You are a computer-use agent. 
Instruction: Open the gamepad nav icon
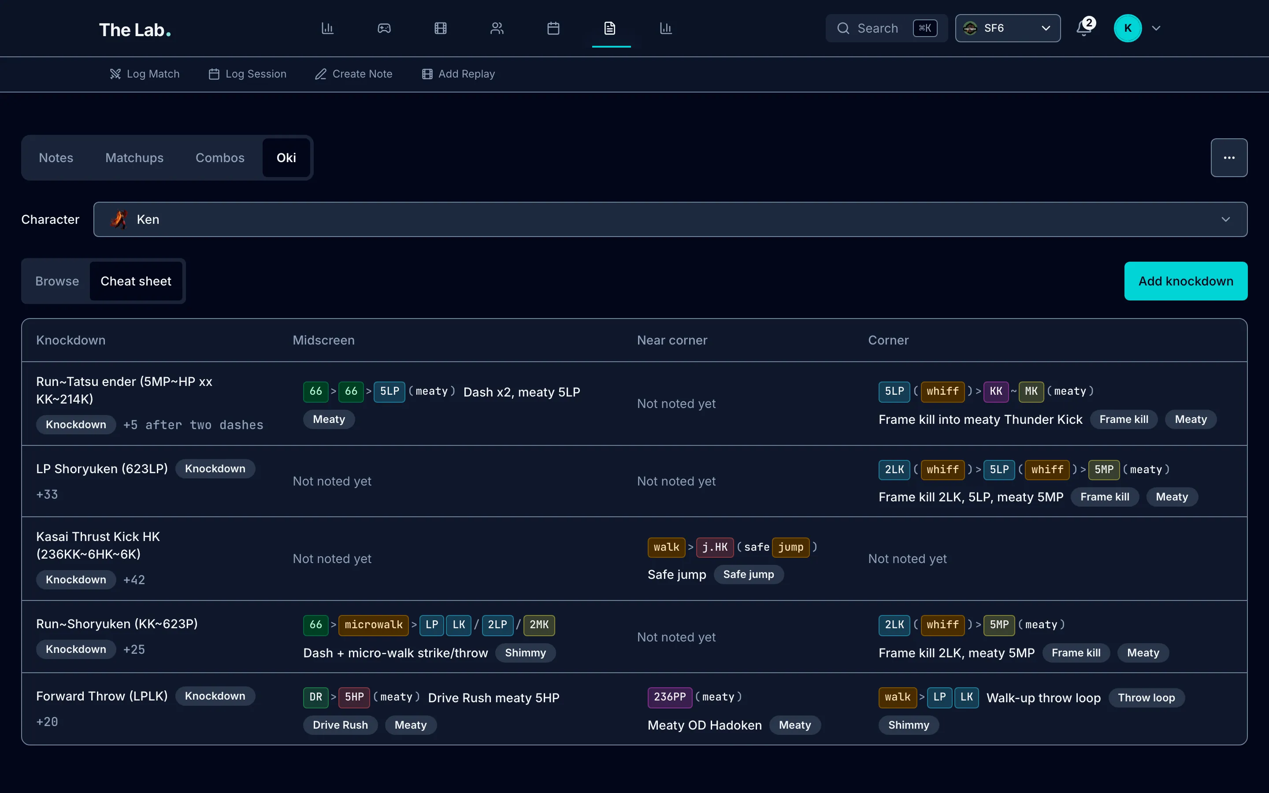click(x=384, y=28)
